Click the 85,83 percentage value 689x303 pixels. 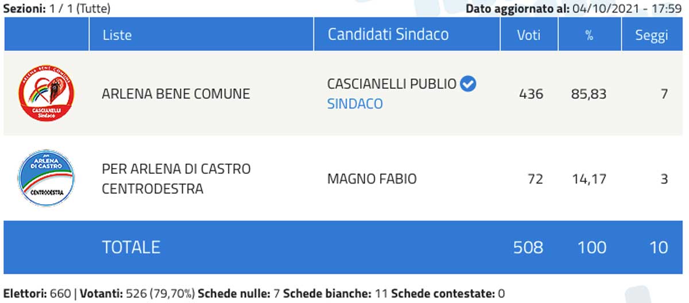coord(589,94)
